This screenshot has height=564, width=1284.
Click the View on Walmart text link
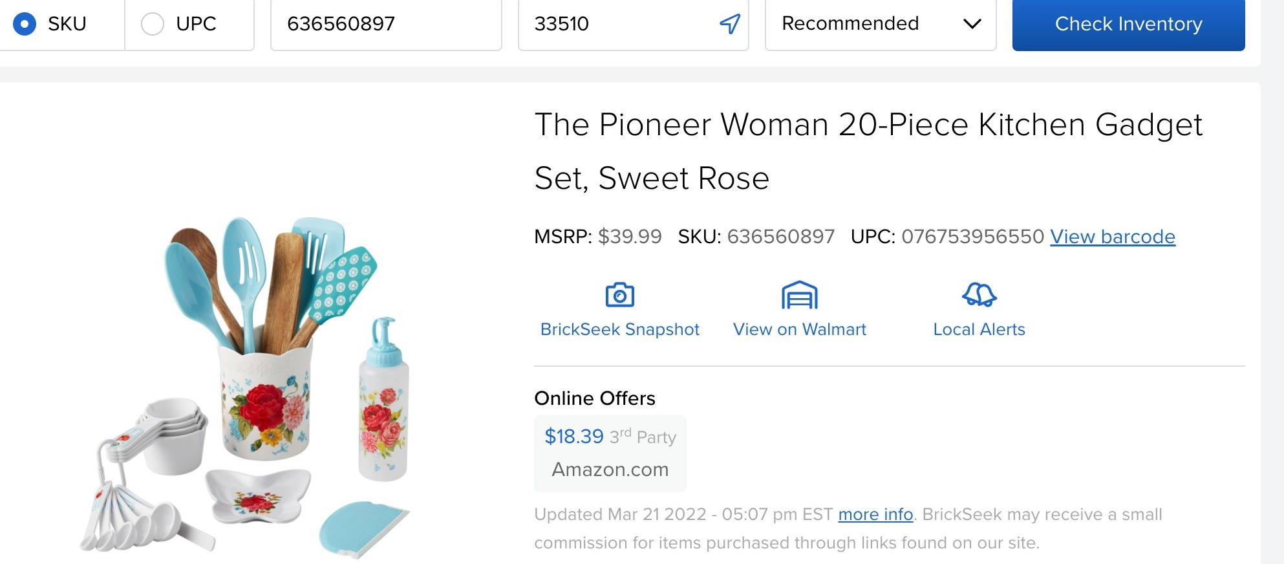[799, 329]
